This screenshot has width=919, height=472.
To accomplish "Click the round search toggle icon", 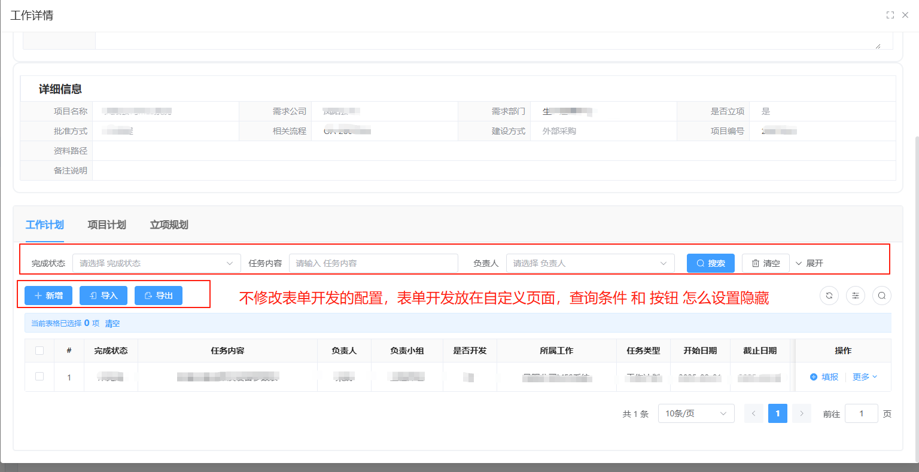I will tap(881, 296).
